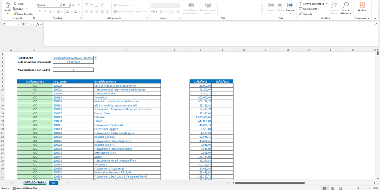Increase the indent
The image size is (380, 190).
pos(108,11)
